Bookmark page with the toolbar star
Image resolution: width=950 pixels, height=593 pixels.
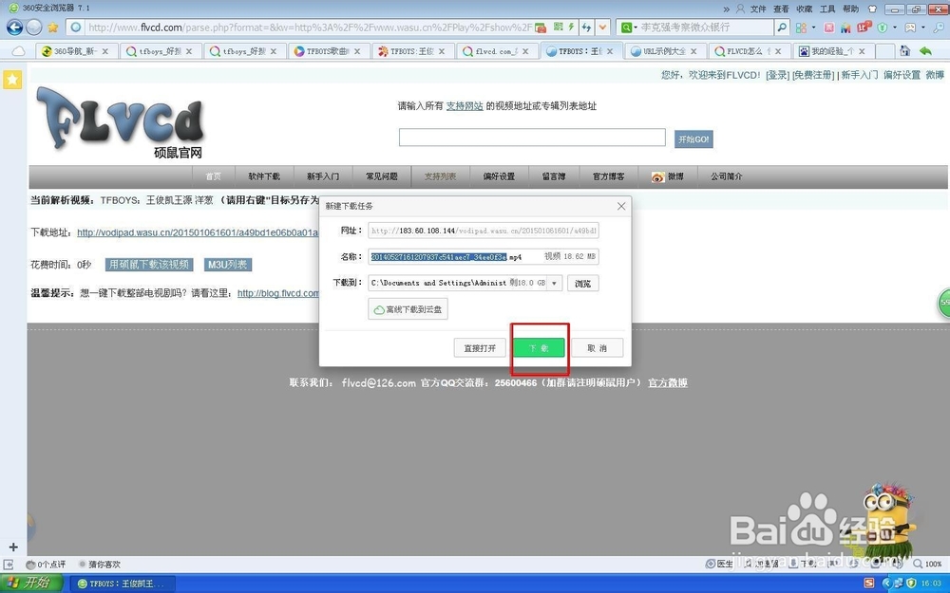coord(52,28)
